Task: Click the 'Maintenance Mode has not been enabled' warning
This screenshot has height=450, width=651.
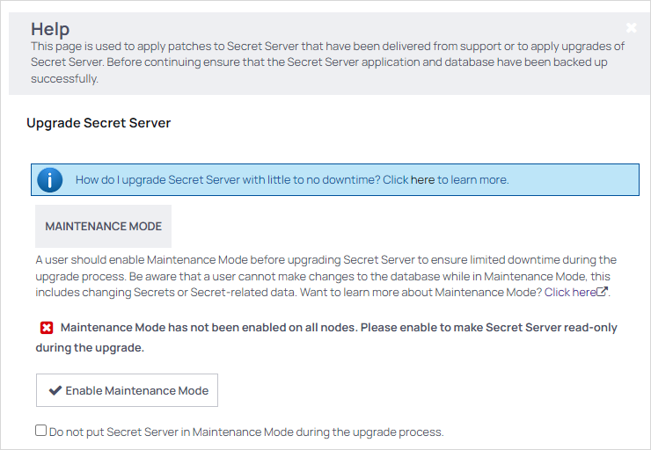Action: 339,327
